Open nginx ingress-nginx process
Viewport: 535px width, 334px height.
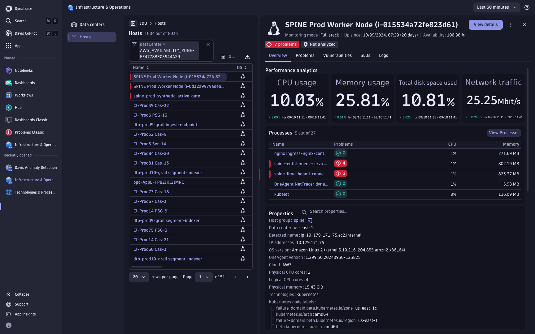point(301,154)
